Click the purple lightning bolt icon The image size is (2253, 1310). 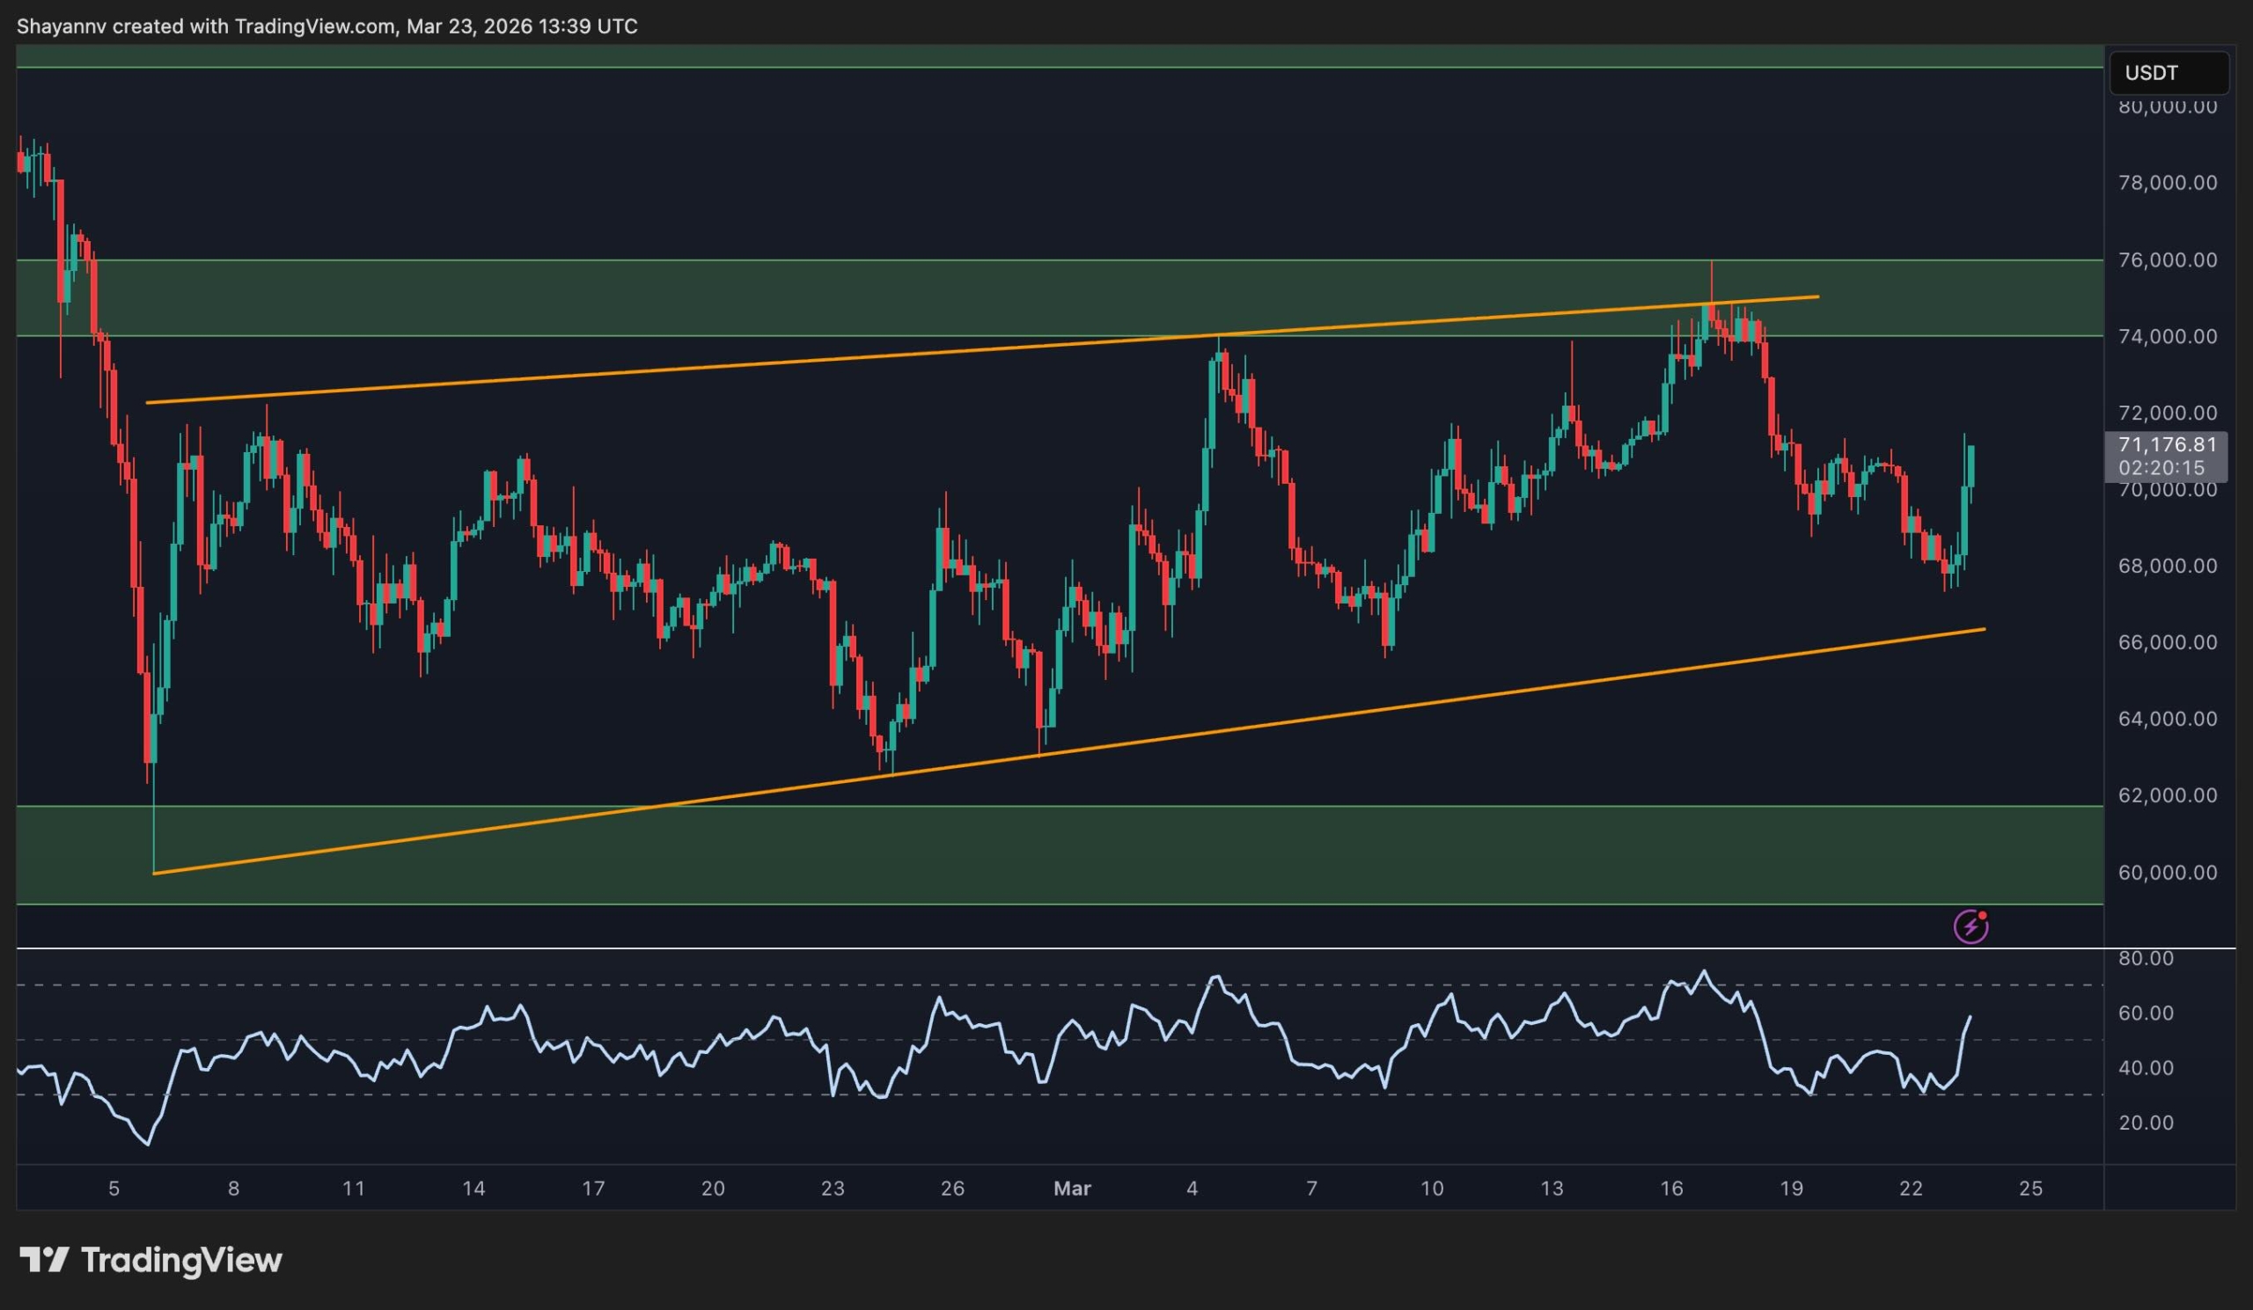pos(1970,926)
